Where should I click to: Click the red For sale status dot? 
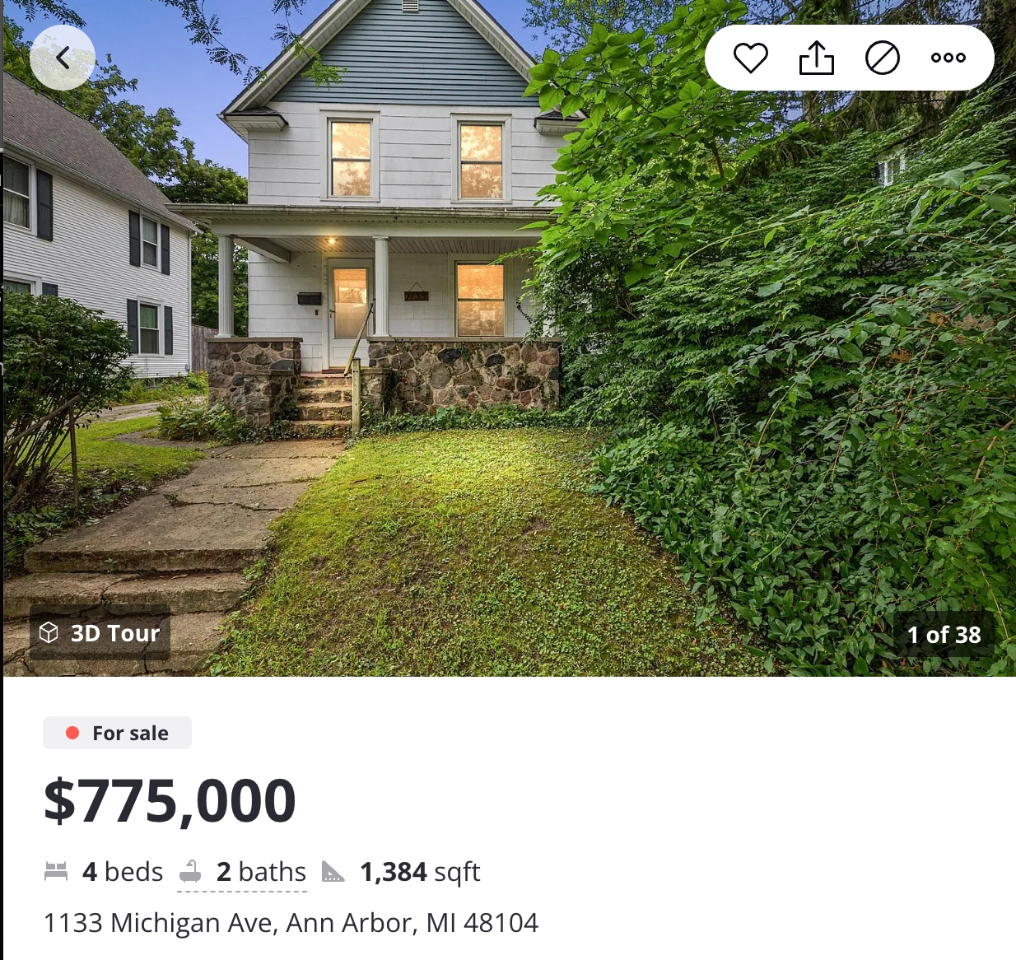tap(72, 733)
